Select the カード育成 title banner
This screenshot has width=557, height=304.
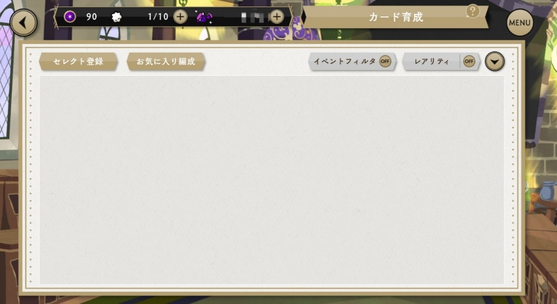396,17
